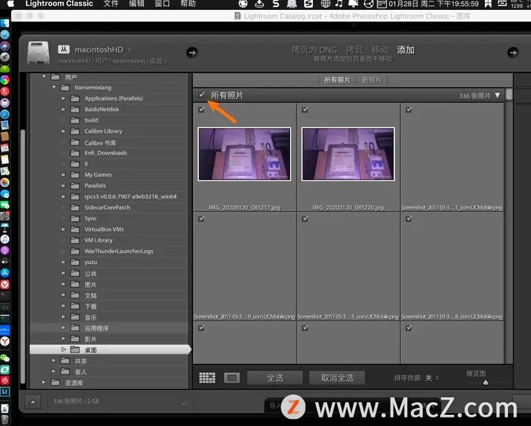The width and height of the screenshot is (531, 426).
Task: Expand the BaiduNetdisk folder
Action: click(64, 109)
